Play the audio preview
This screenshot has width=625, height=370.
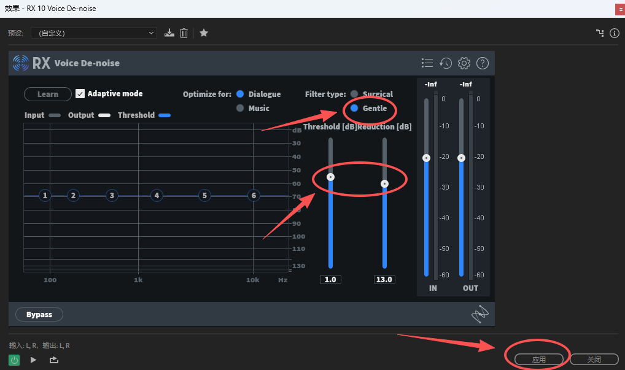pos(34,360)
